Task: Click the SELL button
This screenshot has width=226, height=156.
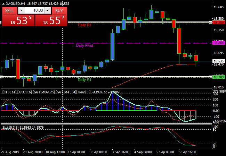Action: [9, 11]
